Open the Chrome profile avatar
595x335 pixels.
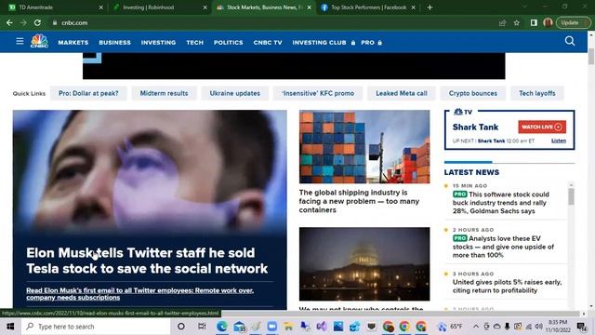click(x=548, y=22)
